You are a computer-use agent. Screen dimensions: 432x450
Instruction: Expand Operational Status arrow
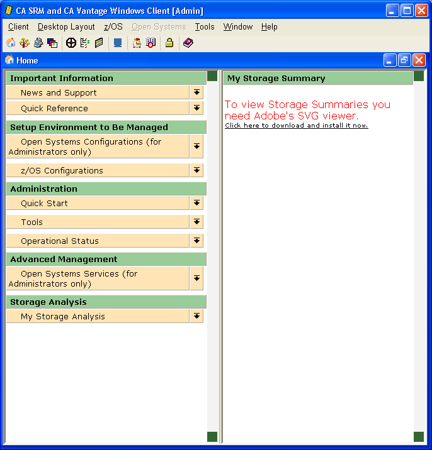click(x=196, y=241)
